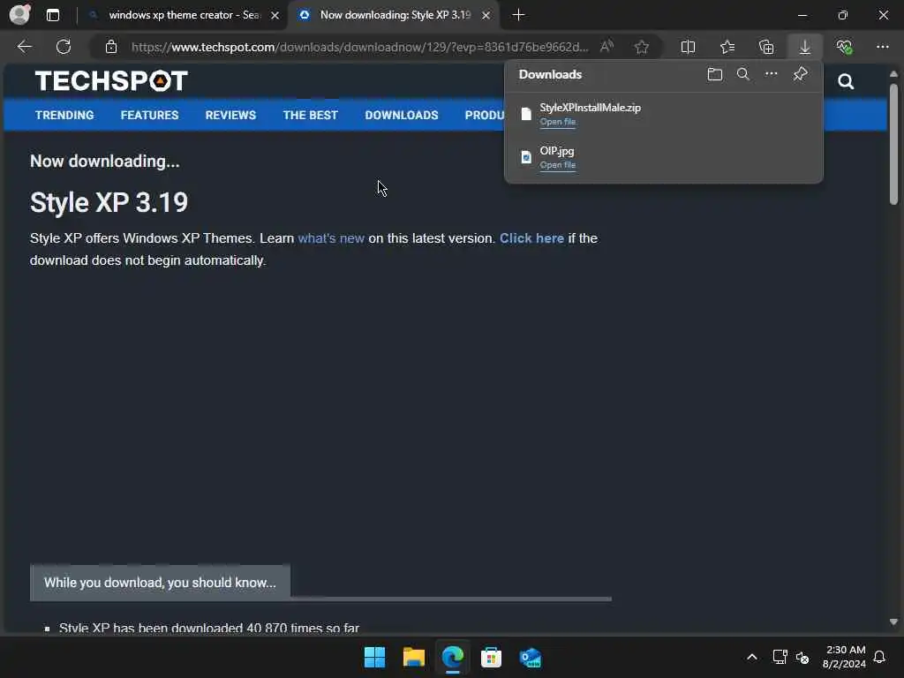Go to TechSpot homepage via logo
This screenshot has width=904, height=678.
pos(111,80)
